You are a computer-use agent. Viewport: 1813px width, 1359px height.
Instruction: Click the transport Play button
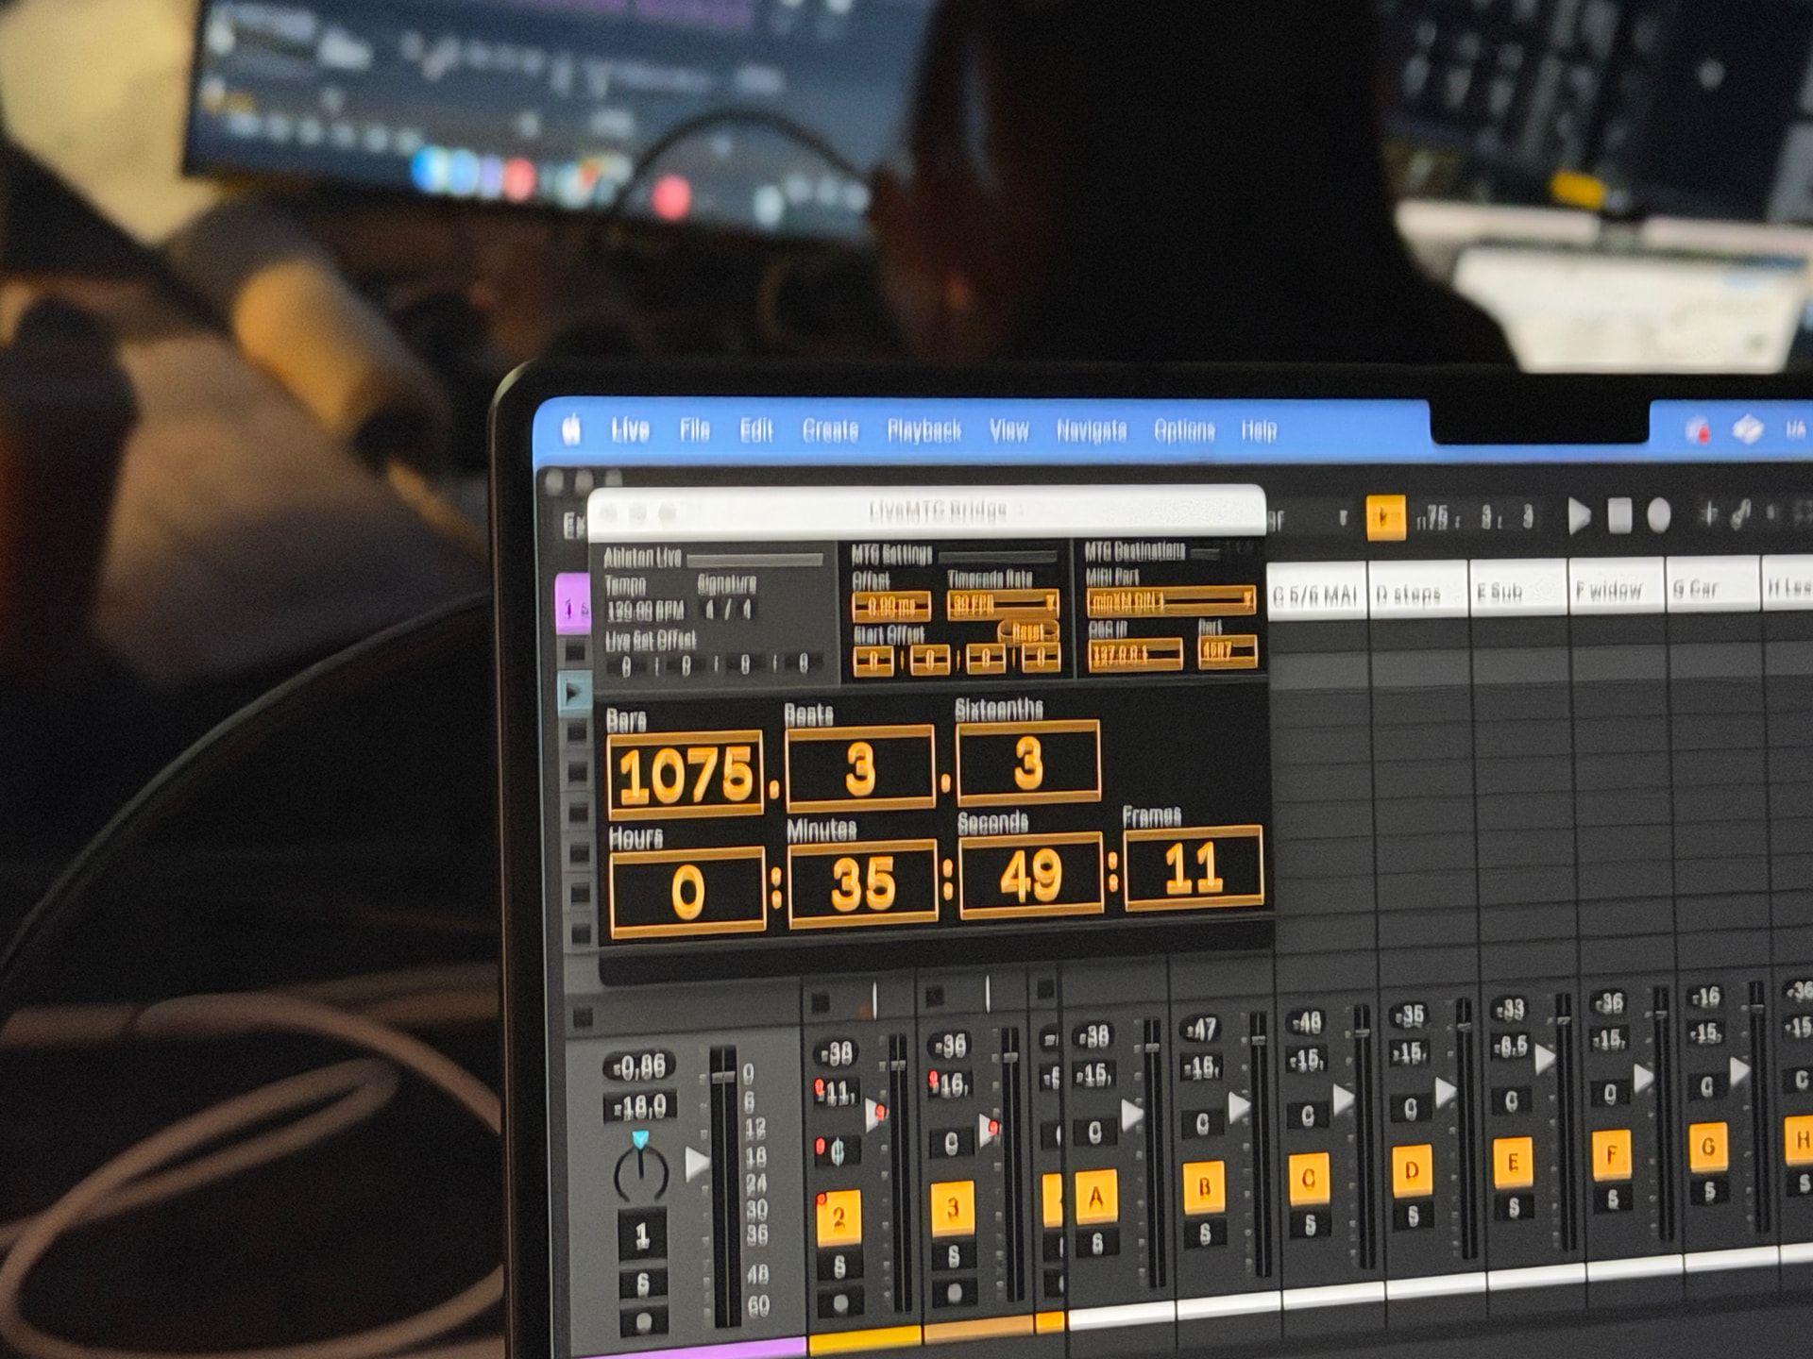[x=1578, y=516]
